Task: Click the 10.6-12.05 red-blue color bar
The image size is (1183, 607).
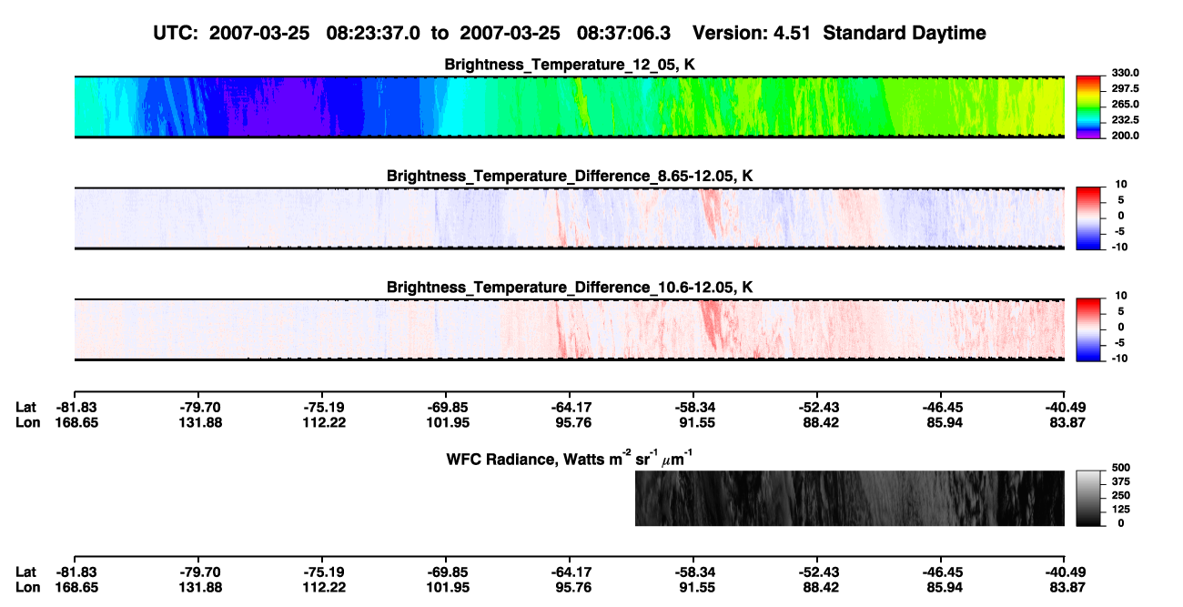Action: 1087,329
